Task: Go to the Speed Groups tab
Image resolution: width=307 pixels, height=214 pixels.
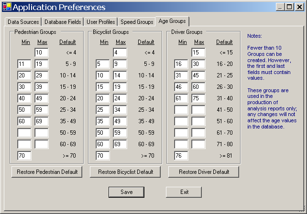Action: click(136, 22)
